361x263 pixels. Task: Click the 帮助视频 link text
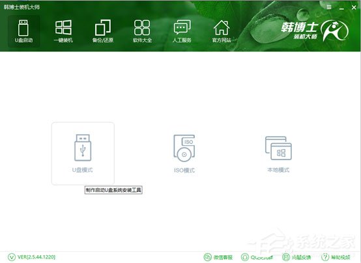coord(341,257)
